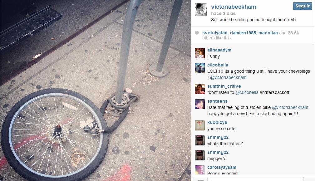Open svetulyafad profile from likes
315x181 pixels.
[215, 33]
